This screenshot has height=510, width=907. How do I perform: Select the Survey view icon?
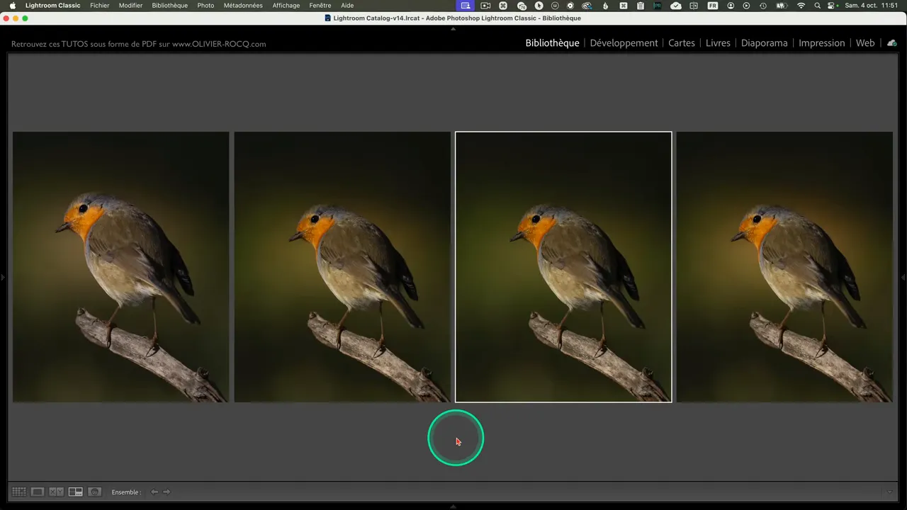coord(75,492)
